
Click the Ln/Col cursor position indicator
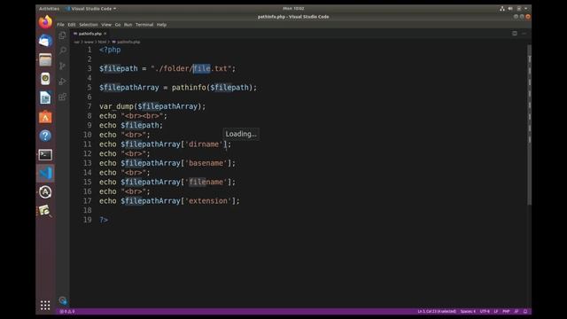(437, 311)
